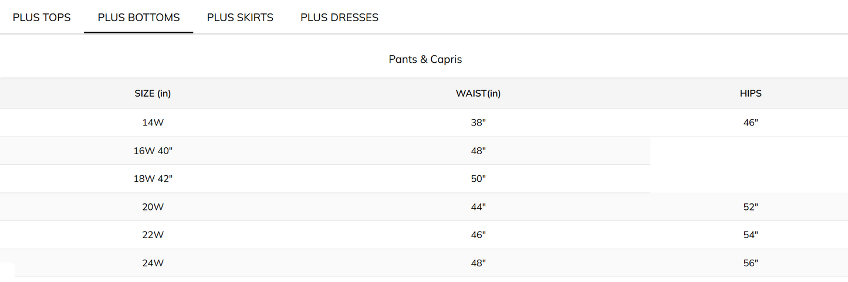The width and height of the screenshot is (848, 282).
Task: Click the WAIST(in) column header
Action: [478, 93]
